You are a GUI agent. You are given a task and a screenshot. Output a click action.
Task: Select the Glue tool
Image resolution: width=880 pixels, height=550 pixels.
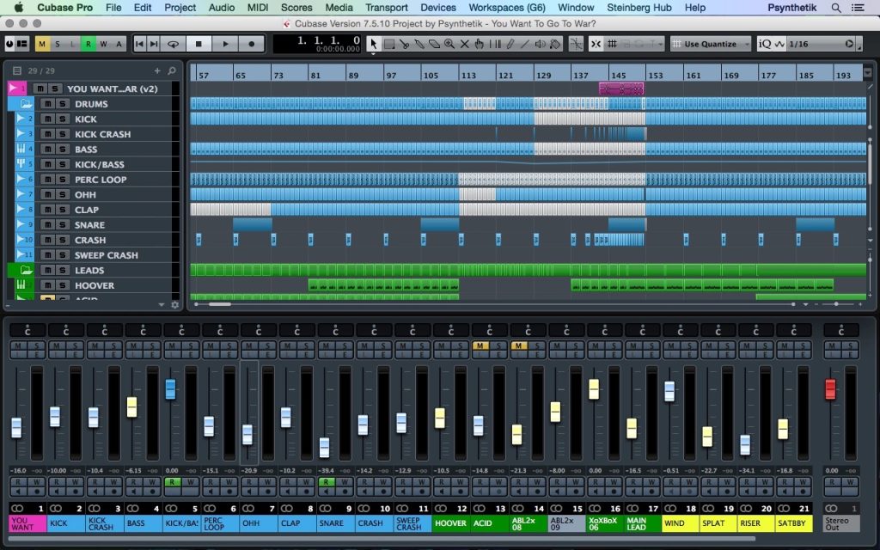pos(419,44)
